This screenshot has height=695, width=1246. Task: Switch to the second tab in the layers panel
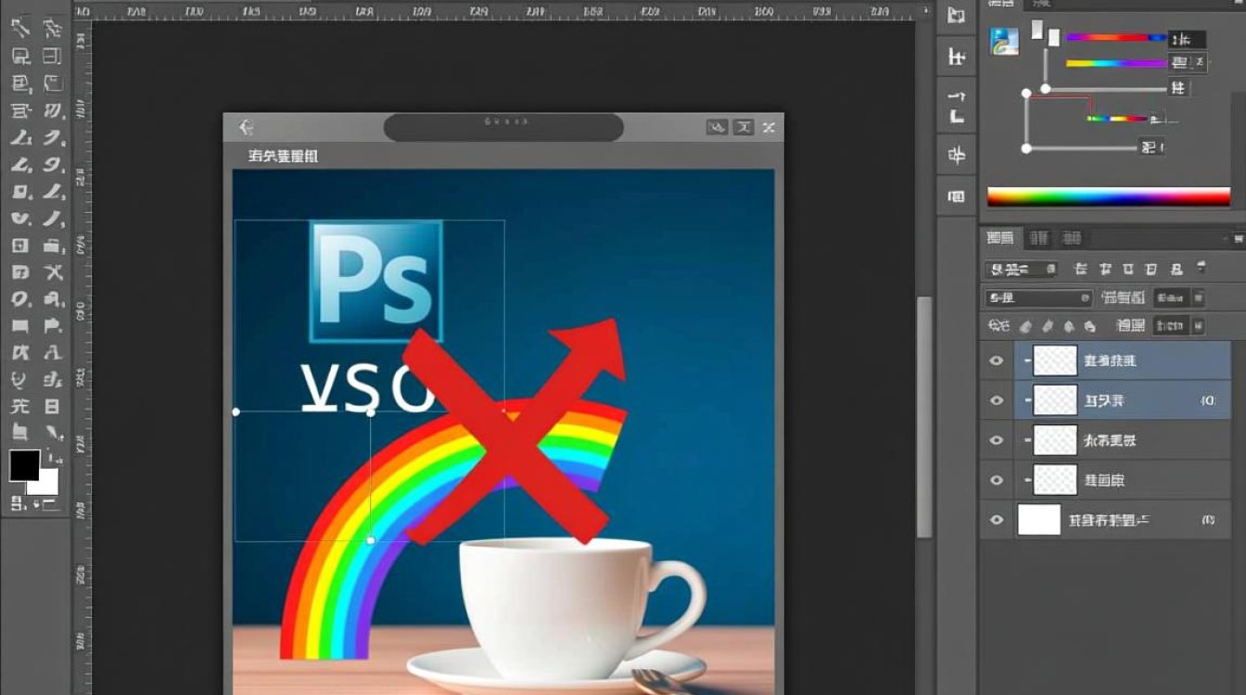[x=1039, y=238]
